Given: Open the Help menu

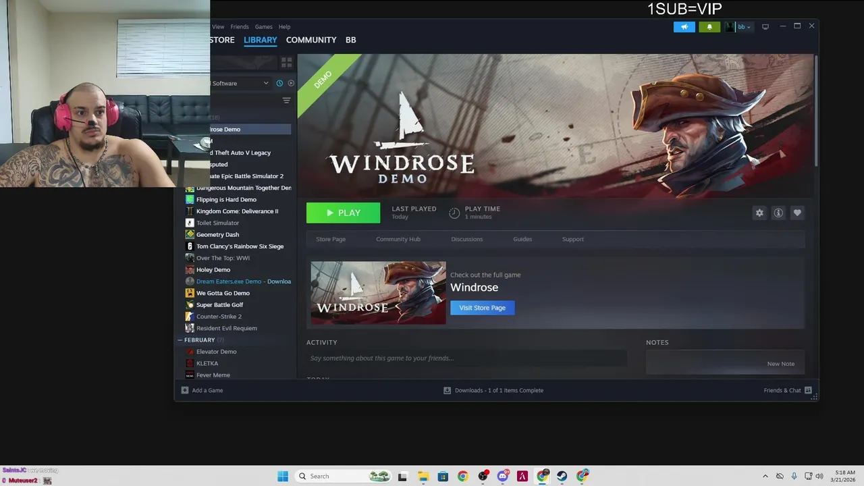Looking at the screenshot, I should 285,27.
